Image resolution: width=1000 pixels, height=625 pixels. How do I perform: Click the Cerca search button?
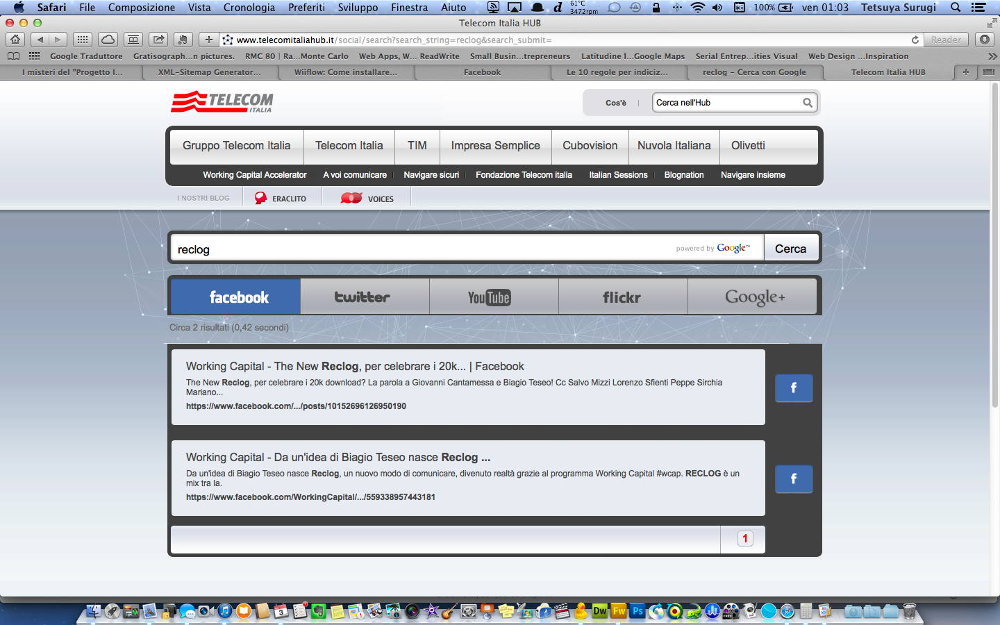(790, 249)
